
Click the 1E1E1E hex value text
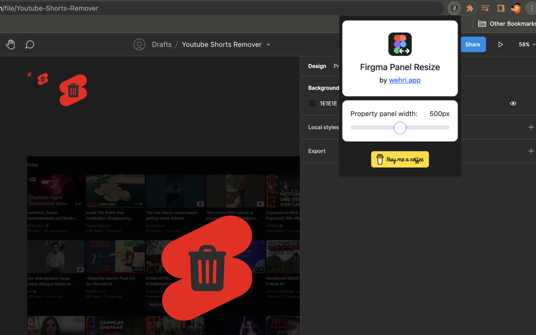(328, 103)
